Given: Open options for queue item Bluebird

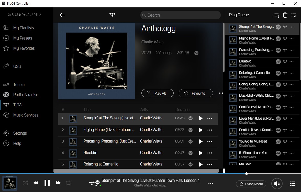Looking at the screenshot, I should click(x=291, y=62).
